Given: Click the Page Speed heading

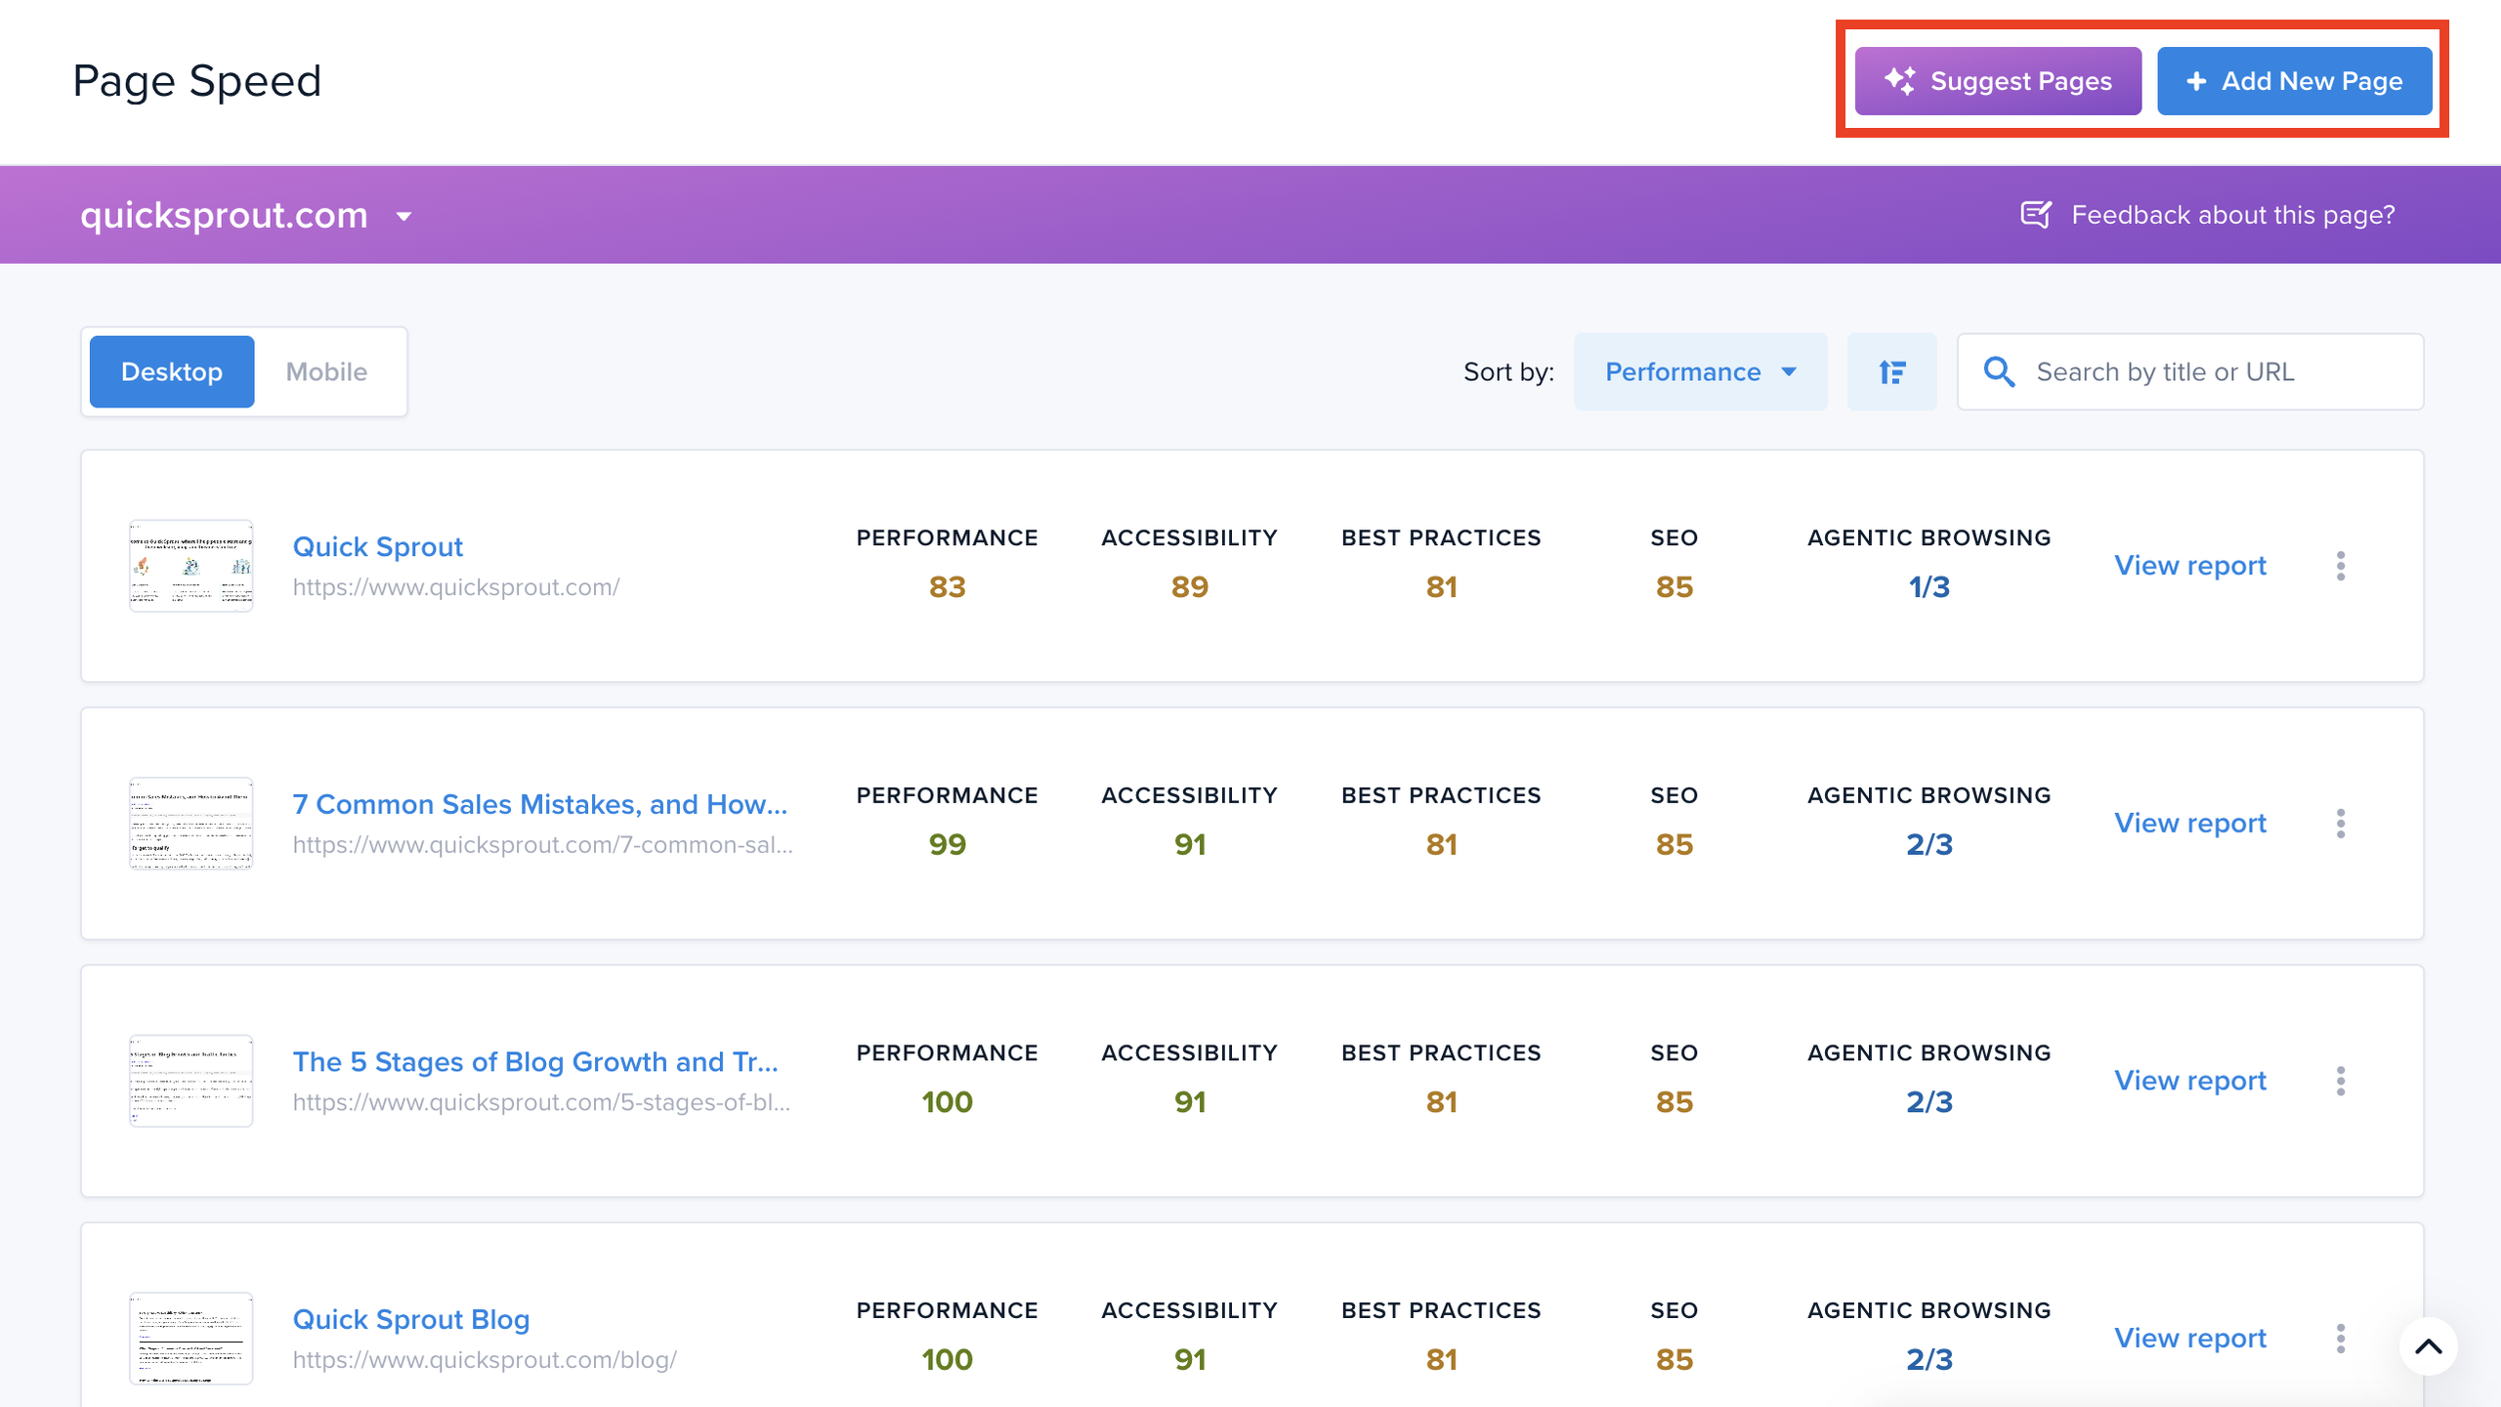Looking at the screenshot, I should pos(197,81).
